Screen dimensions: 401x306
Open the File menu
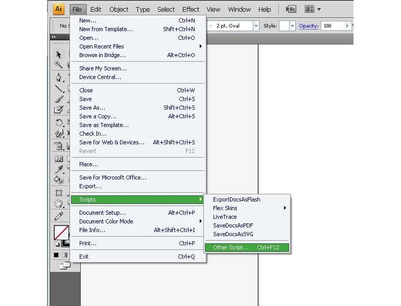tap(77, 10)
